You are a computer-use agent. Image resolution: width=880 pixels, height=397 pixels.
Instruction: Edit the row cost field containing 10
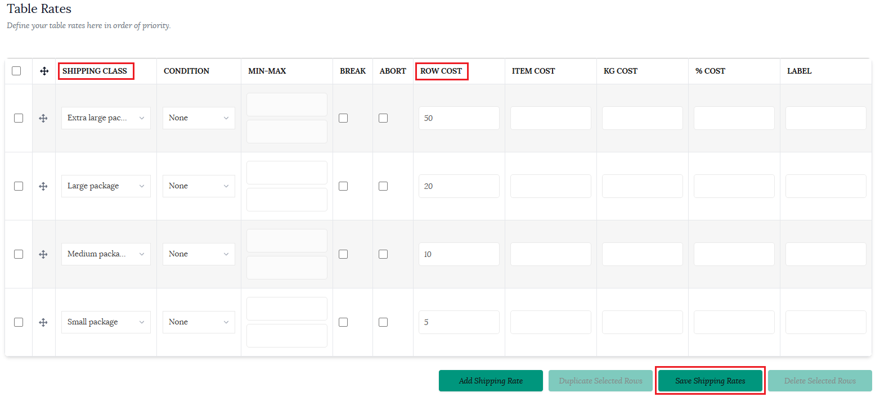(x=459, y=254)
